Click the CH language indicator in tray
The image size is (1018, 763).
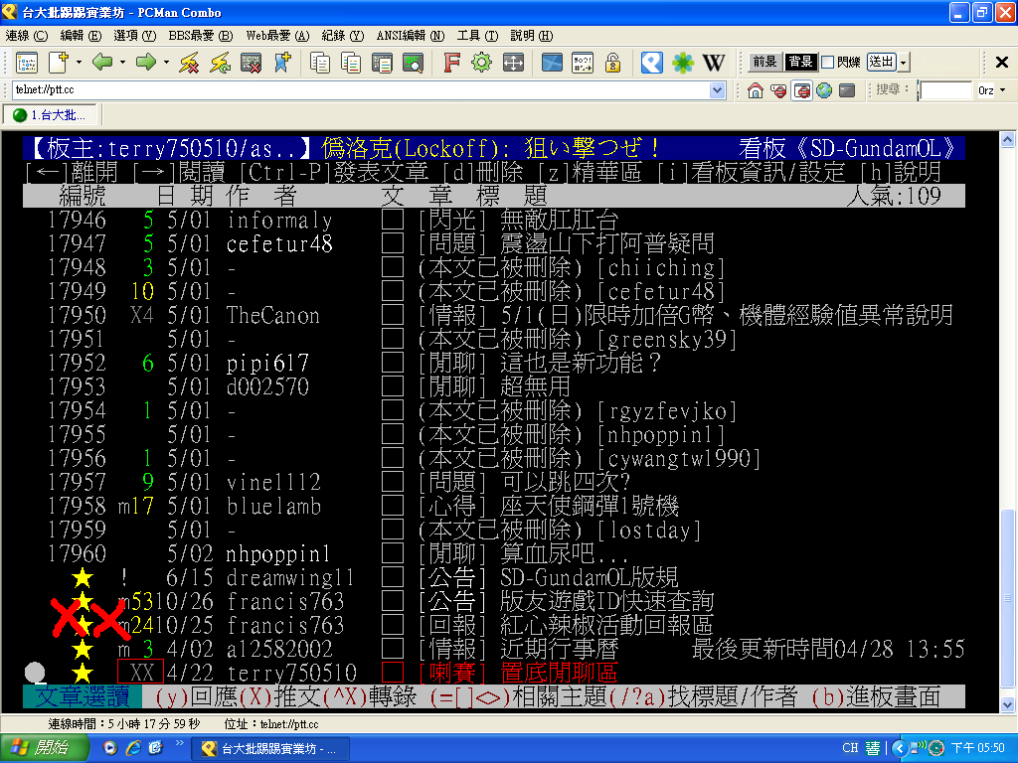pos(850,748)
